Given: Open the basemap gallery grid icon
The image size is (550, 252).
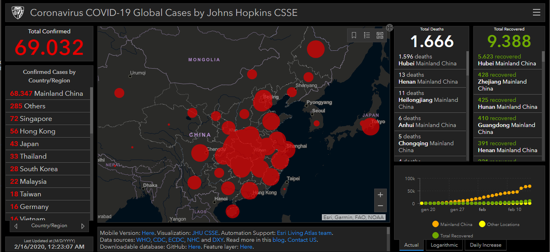Looking at the screenshot, I should click(380, 35).
